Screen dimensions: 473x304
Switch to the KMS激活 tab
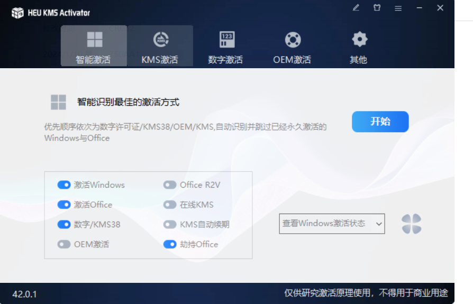pos(160,46)
